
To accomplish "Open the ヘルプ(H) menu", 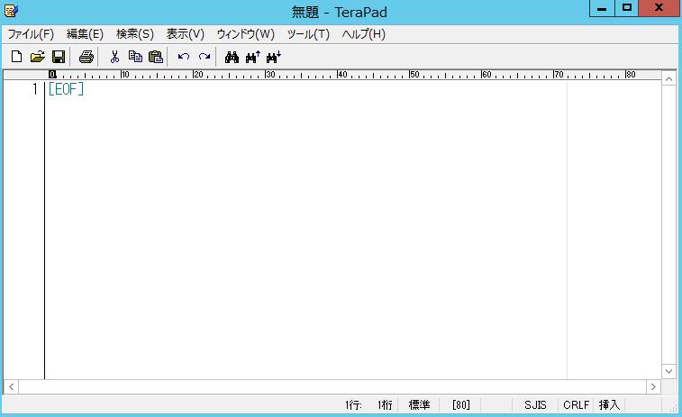I will tap(364, 34).
